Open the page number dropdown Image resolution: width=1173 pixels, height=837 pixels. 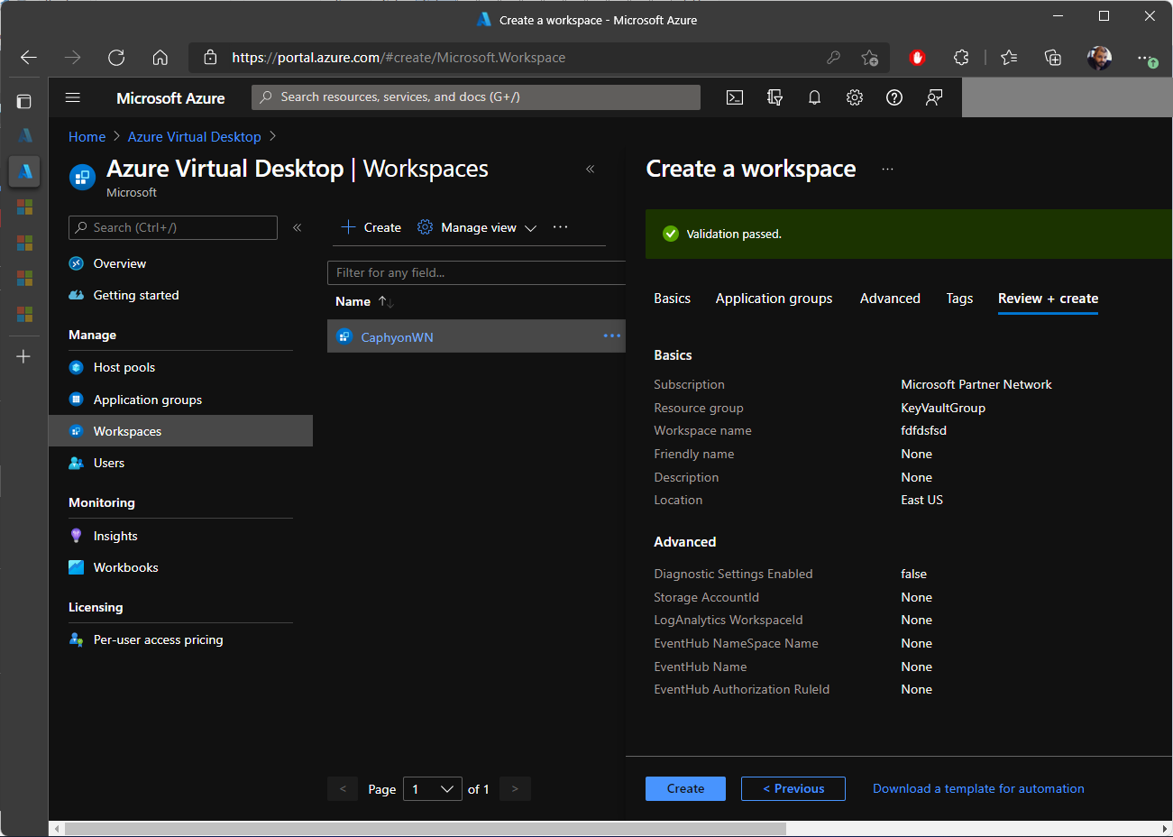coord(433,789)
